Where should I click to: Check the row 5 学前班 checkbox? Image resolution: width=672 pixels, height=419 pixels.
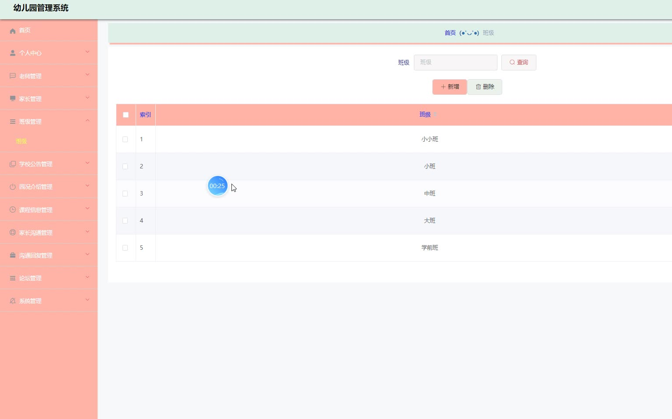(125, 248)
